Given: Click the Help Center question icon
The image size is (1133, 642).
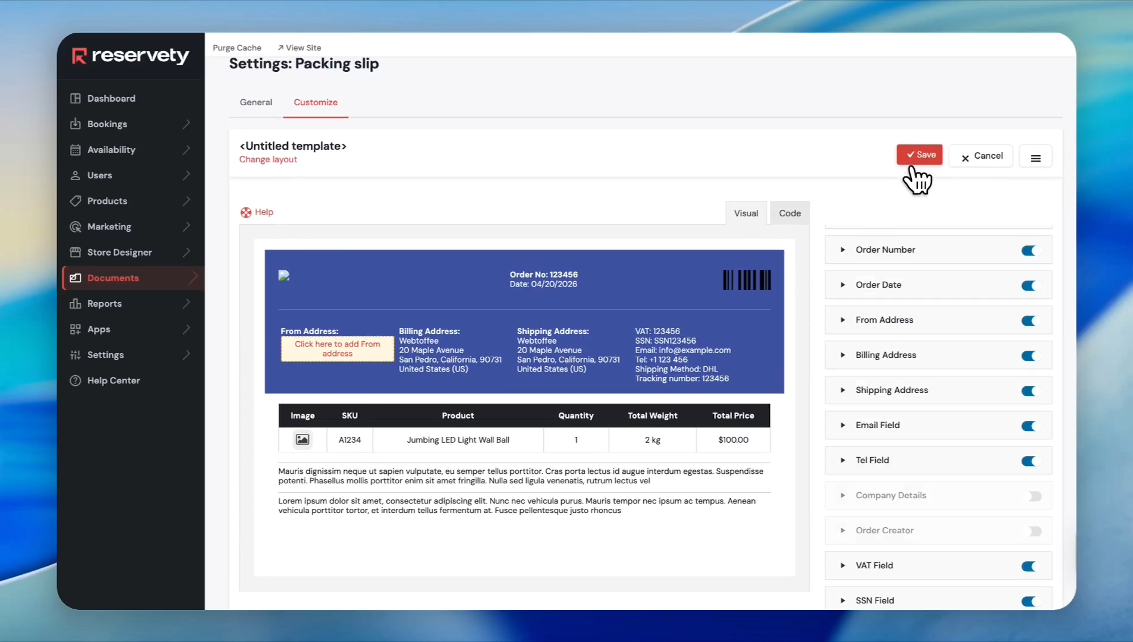Looking at the screenshot, I should pyautogui.click(x=75, y=381).
